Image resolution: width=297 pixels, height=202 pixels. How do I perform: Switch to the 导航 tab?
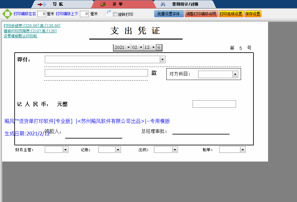point(59,4)
